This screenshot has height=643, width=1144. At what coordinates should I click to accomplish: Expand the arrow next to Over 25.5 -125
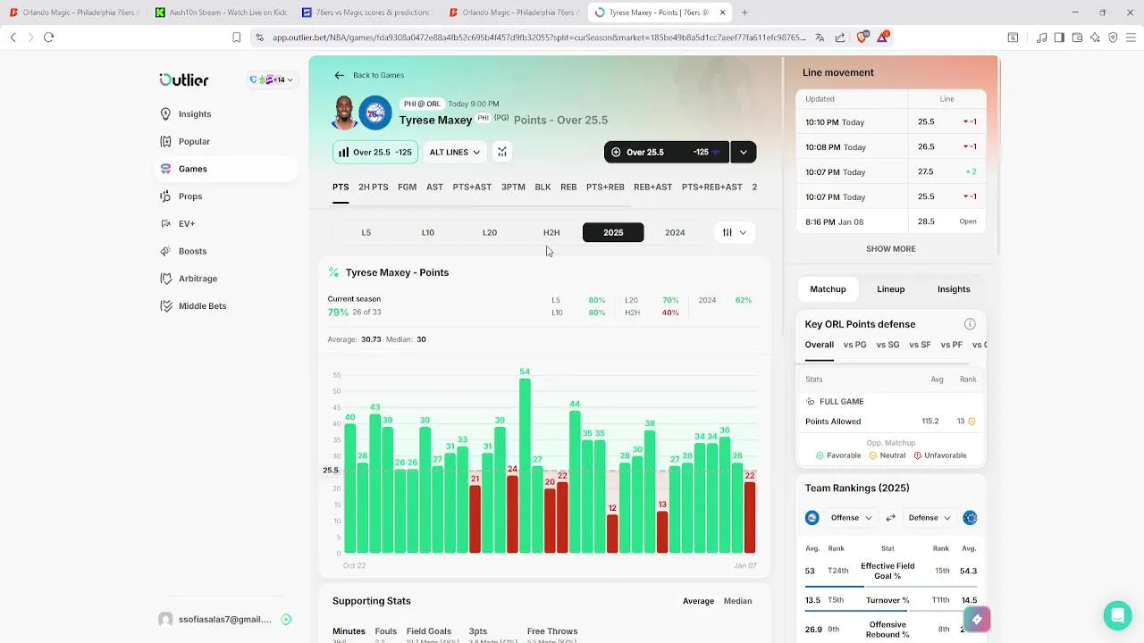pyautogui.click(x=744, y=152)
